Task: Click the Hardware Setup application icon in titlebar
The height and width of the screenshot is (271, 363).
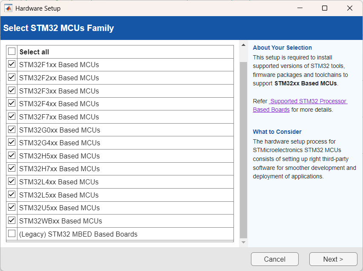Action: [x=9, y=8]
